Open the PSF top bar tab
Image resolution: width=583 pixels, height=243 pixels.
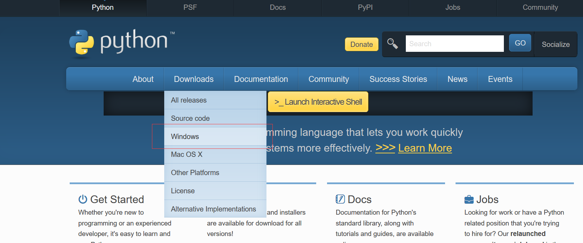coord(190,8)
